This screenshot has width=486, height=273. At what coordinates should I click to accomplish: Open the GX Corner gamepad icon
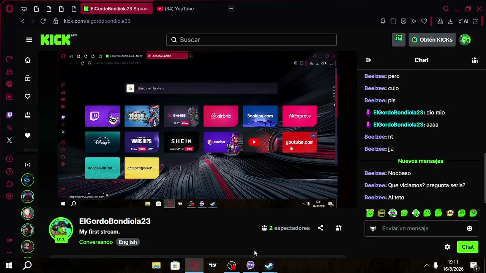(x=24, y=9)
